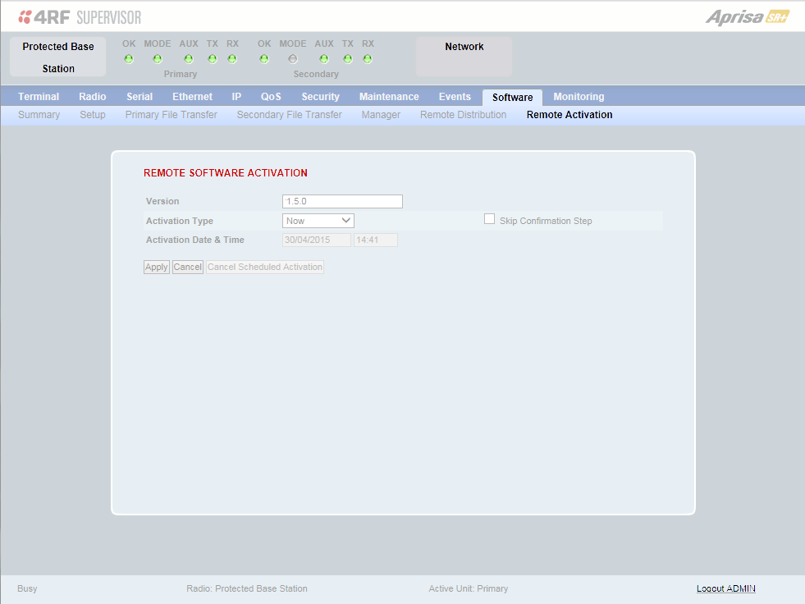Click the Secondary OK status LED
Screen dimensions: 805x604
click(x=264, y=59)
